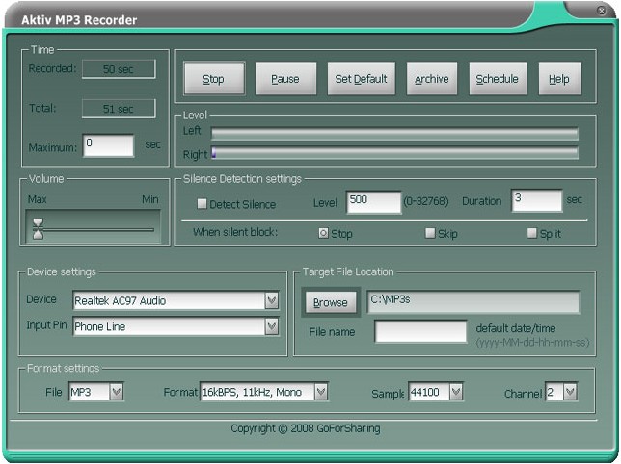
Task: Click the C:\MP3s path field
Action: [x=473, y=302]
